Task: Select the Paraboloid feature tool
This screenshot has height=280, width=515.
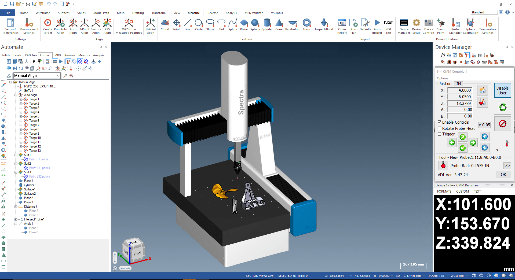Action: 293,25
